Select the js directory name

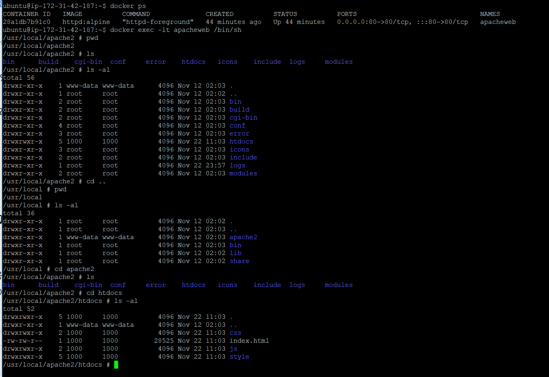(x=234, y=349)
